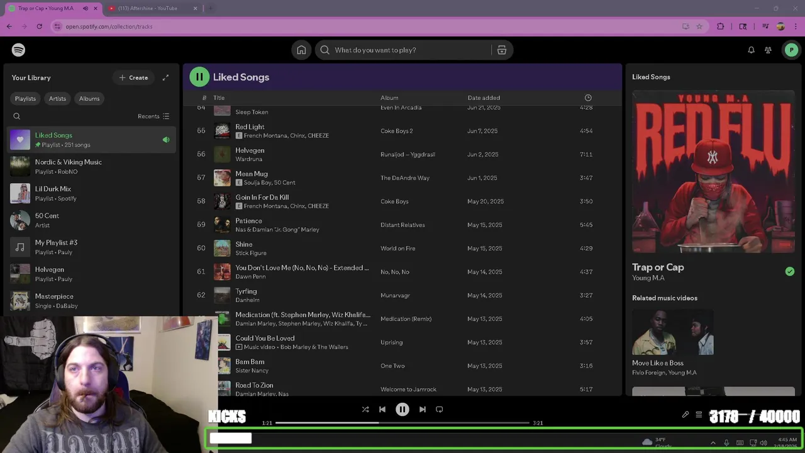
Task: Filter library by Playlists chip
Action: point(25,99)
